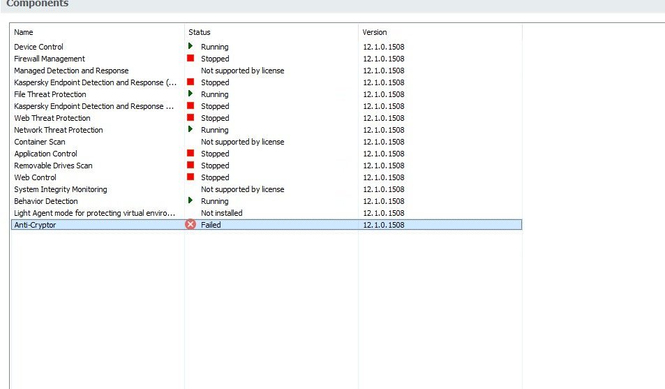
Task: Click the version number of Anti-Cryptor
Action: [x=383, y=225]
